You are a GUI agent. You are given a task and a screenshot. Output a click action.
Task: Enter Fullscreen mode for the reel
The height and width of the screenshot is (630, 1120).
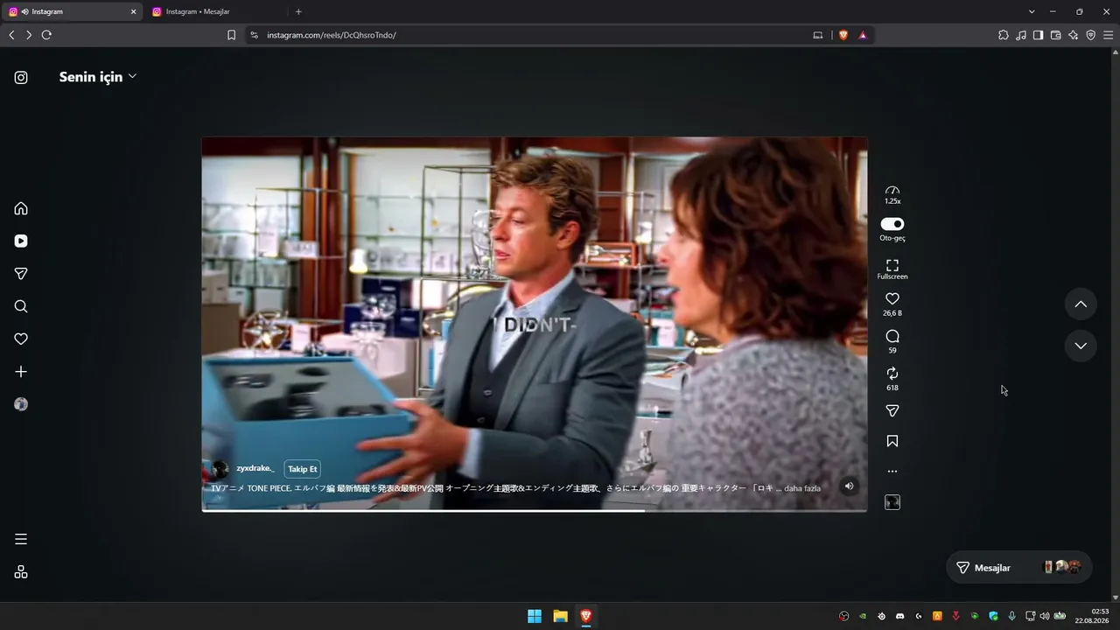(x=892, y=269)
